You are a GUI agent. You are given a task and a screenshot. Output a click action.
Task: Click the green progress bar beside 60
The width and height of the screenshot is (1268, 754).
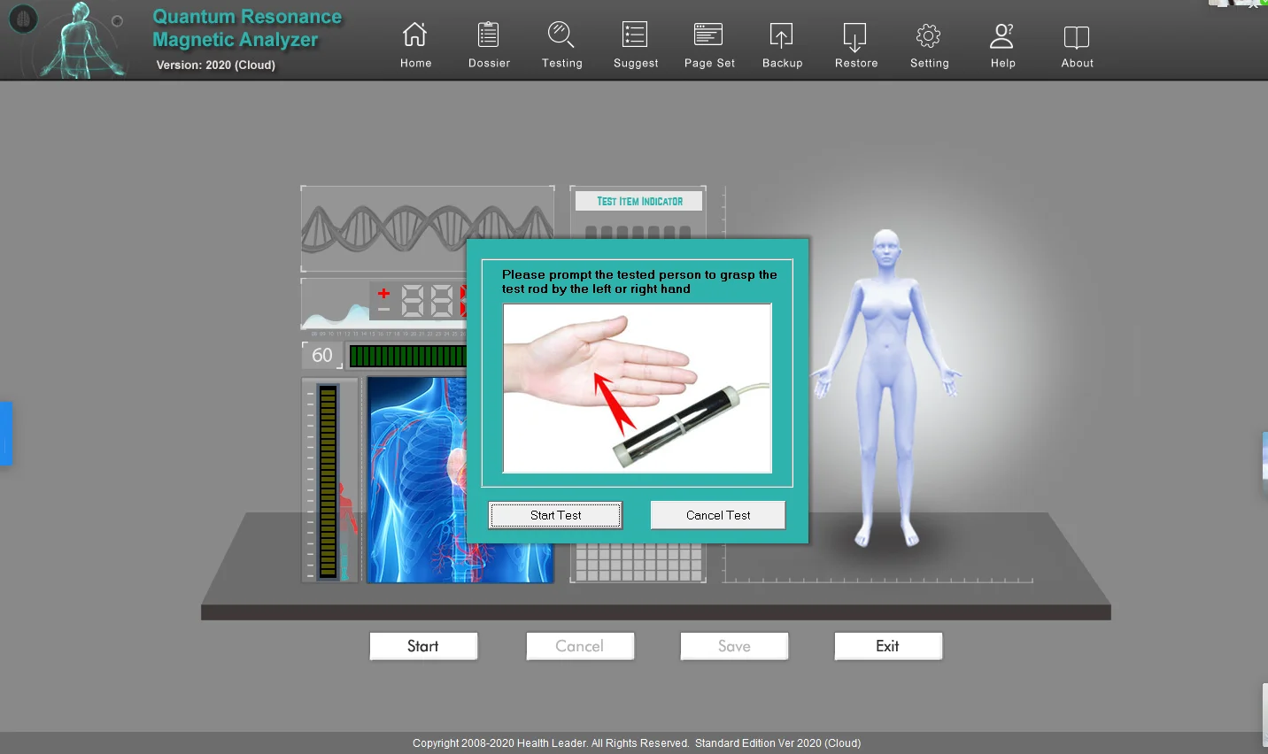(x=407, y=355)
